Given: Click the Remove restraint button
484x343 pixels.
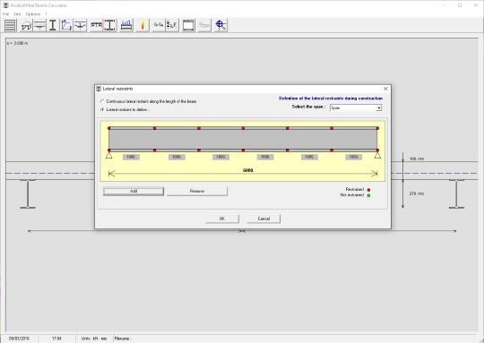Looking at the screenshot, I should 197,192.
